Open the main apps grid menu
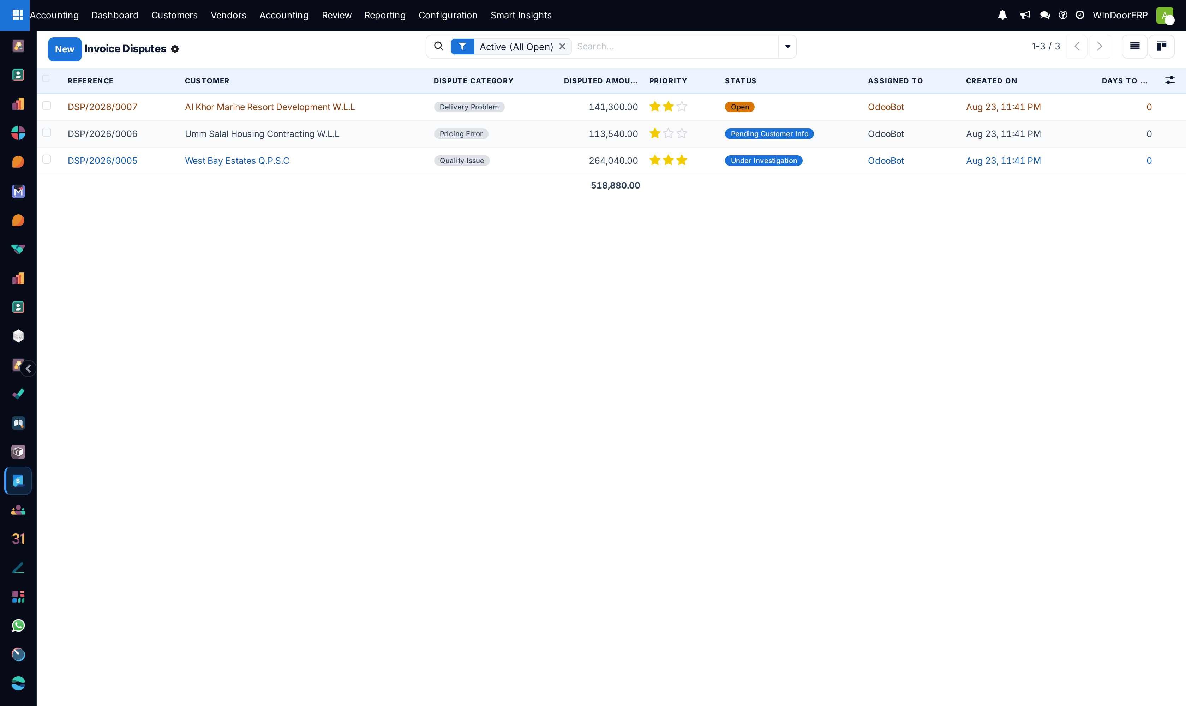Screen dimensions: 1186x706 tap(17, 15)
